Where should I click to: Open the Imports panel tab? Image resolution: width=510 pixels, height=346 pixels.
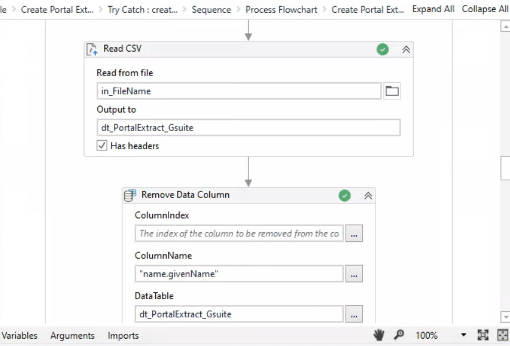coord(123,336)
